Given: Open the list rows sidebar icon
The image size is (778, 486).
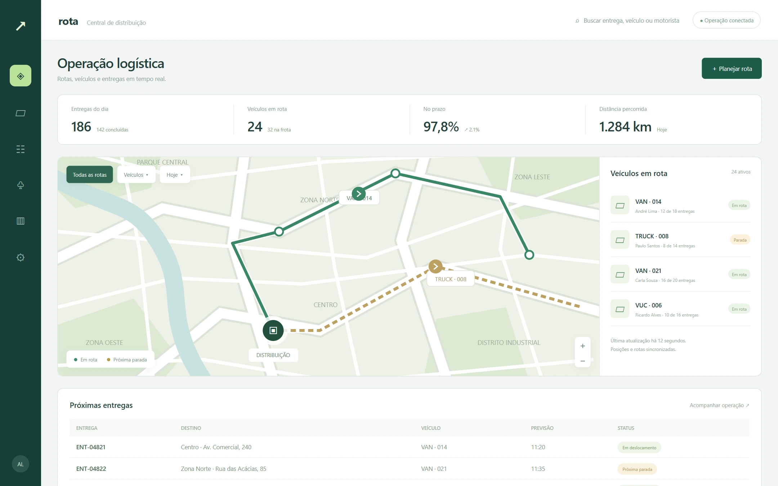Looking at the screenshot, I should (21, 149).
